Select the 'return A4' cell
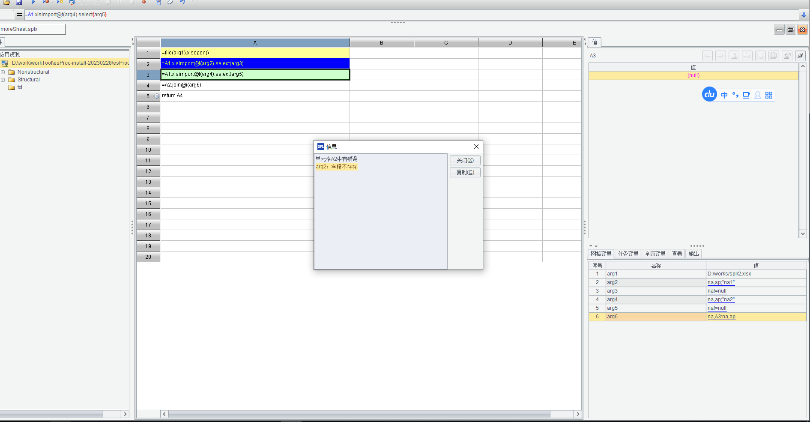 coord(255,96)
